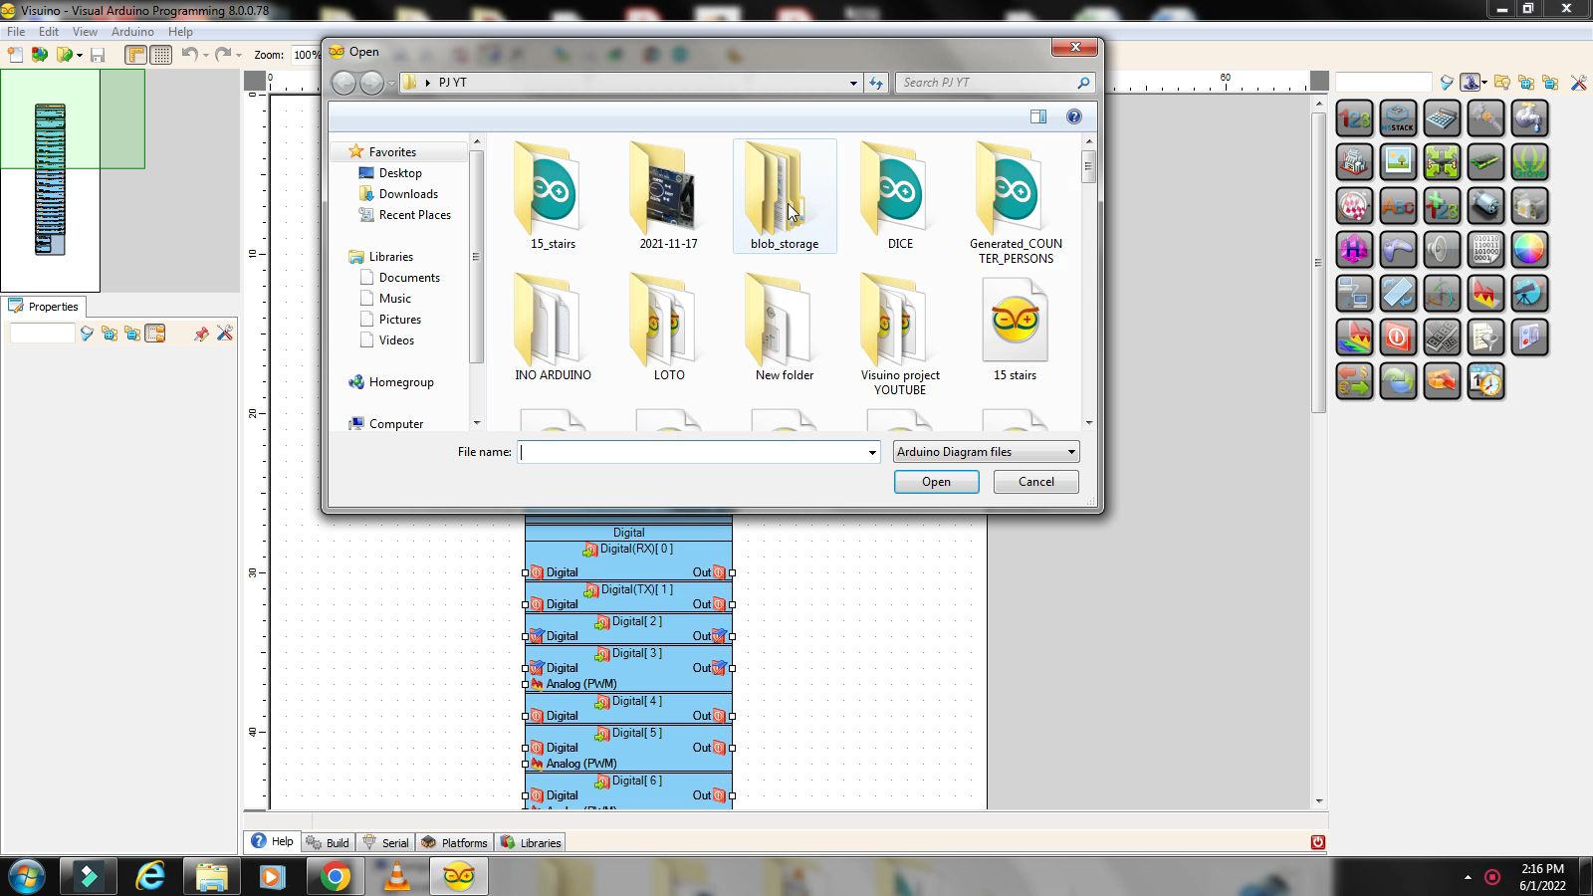Switch to the Build tab
The height and width of the screenshot is (896, 1593).
[x=327, y=842]
